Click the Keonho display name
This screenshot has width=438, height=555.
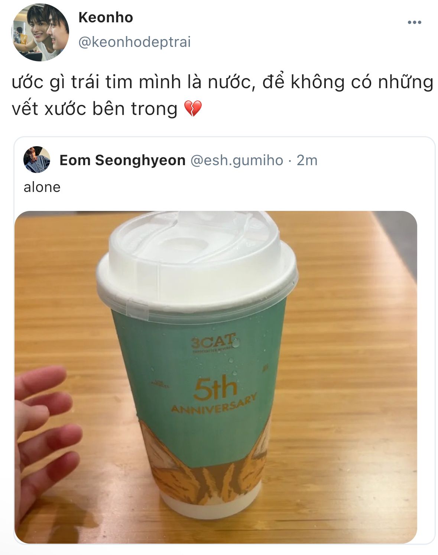click(106, 17)
